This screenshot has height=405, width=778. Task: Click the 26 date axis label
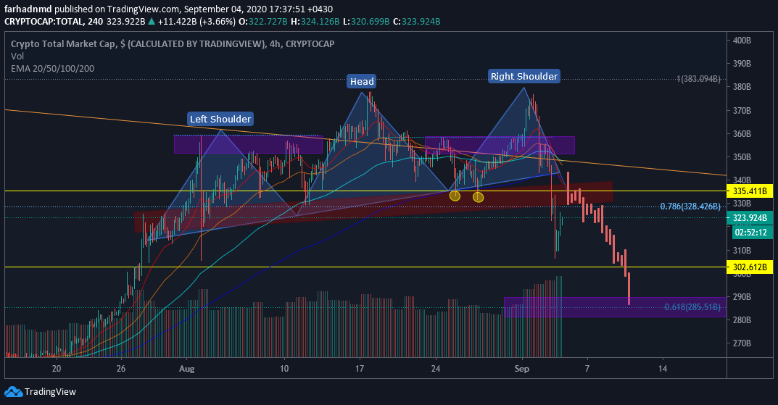(120, 369)
